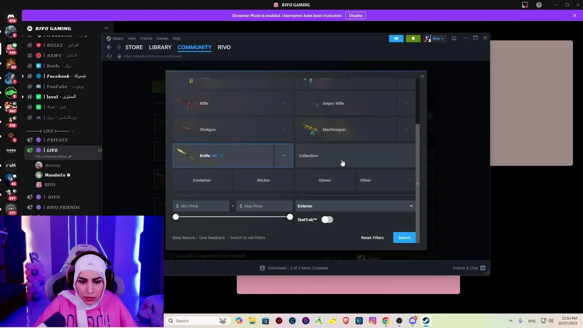This screenshot has width=583, height=328.
Task: Switch Steam to Big Picture mode icon
Action: 454,38
